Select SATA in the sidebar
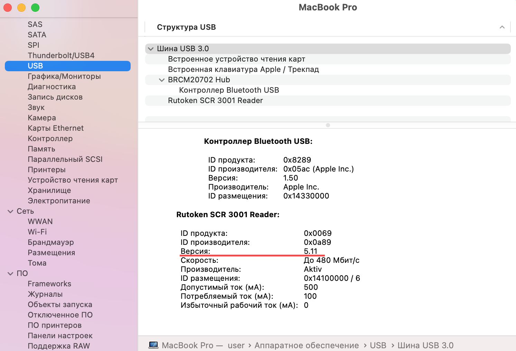The width and height of the screenshot is (516, 351). click(37, 35)
